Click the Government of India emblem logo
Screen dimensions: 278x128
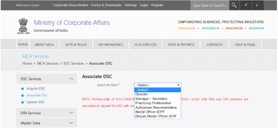(x=23, y=26)
